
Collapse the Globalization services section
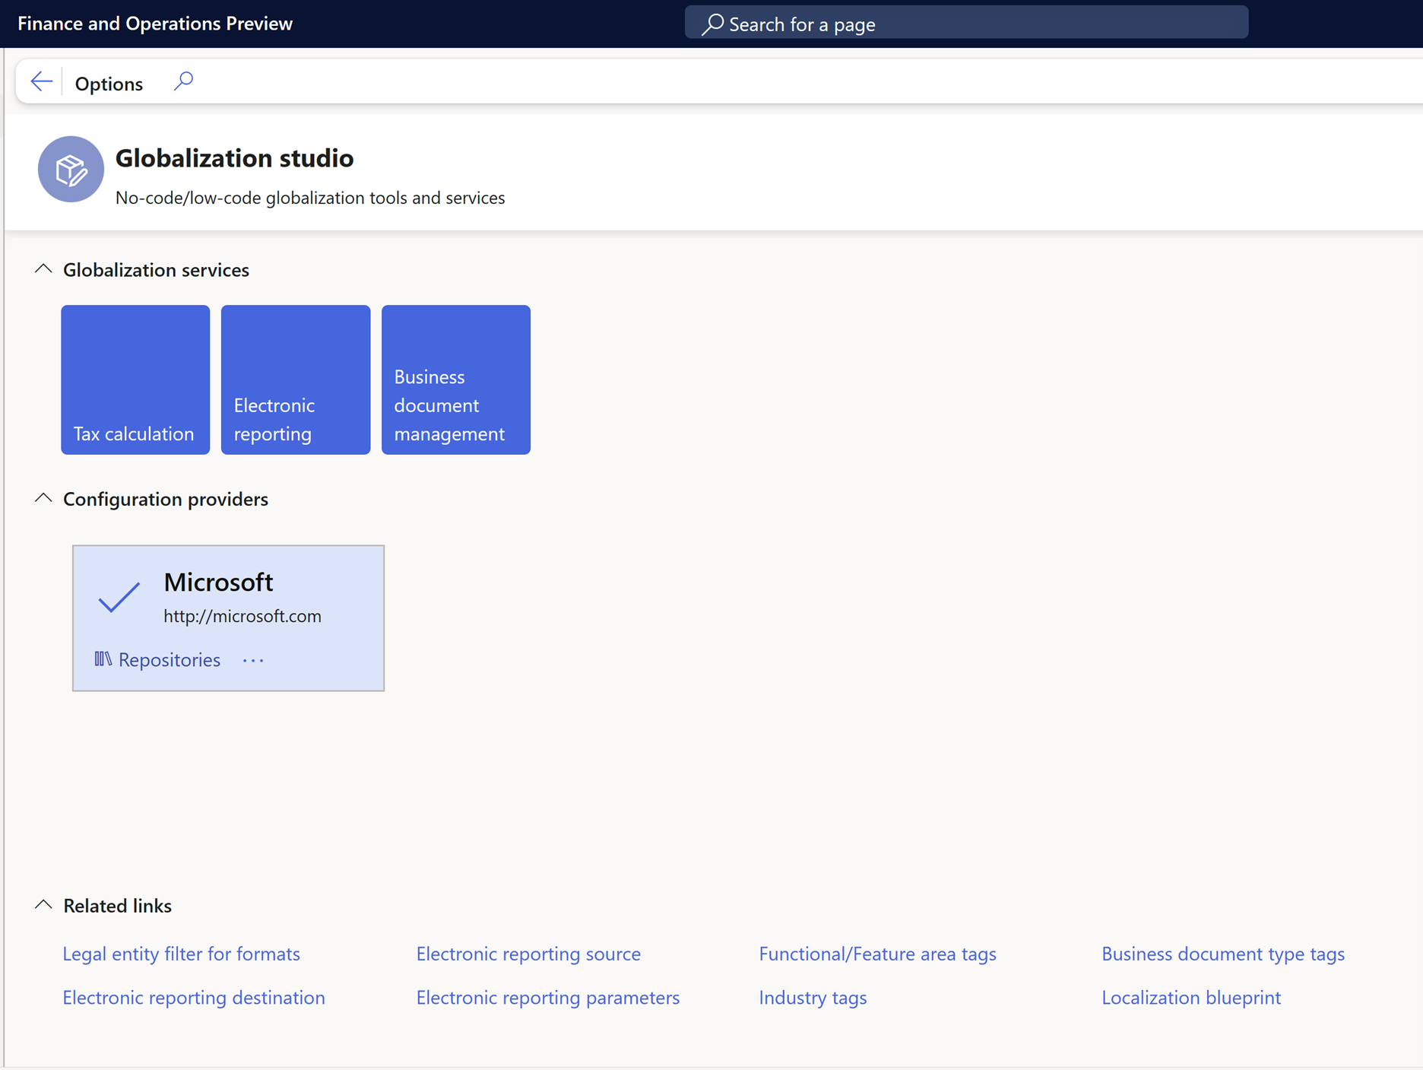point(43,269)
